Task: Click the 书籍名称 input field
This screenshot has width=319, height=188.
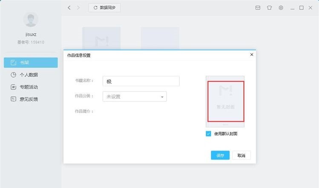Action: 141,81
